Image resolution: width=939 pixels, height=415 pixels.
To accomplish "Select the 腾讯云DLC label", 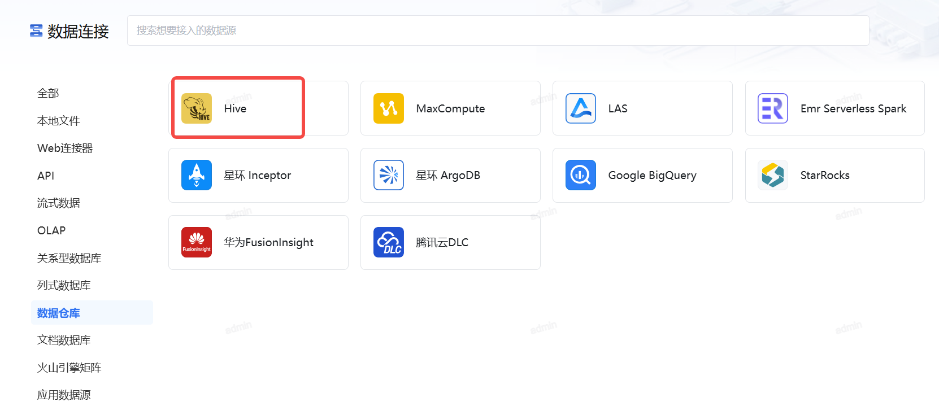I will pyautogui.click(x=442, y=242).
